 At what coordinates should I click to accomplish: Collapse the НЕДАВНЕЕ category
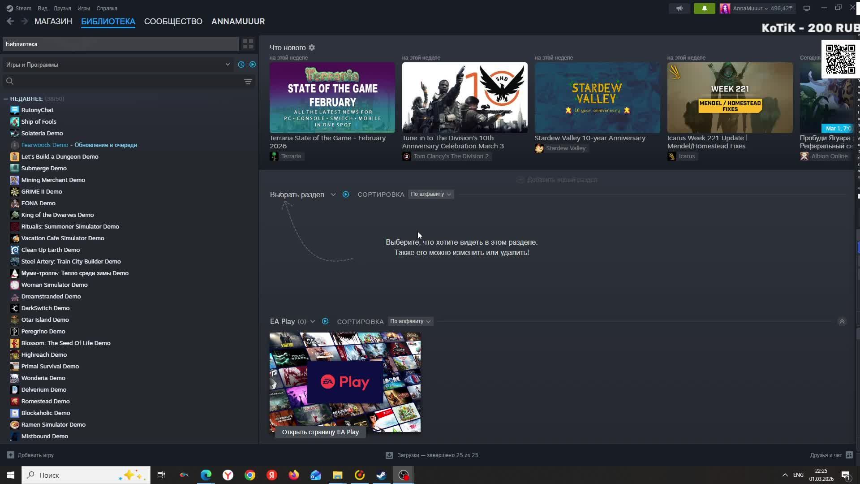point(6,99)
